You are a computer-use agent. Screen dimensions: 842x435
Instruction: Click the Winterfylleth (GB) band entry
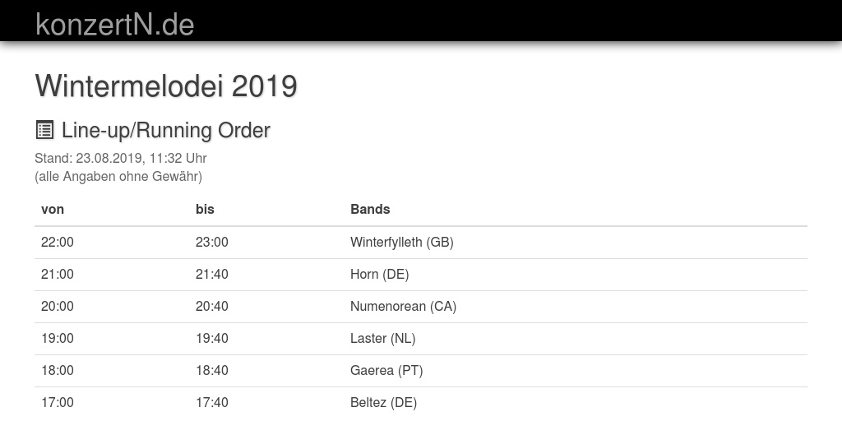(401, 242)
